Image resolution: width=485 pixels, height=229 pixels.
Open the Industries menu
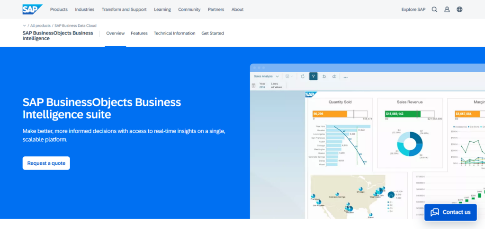click(85, 9)
